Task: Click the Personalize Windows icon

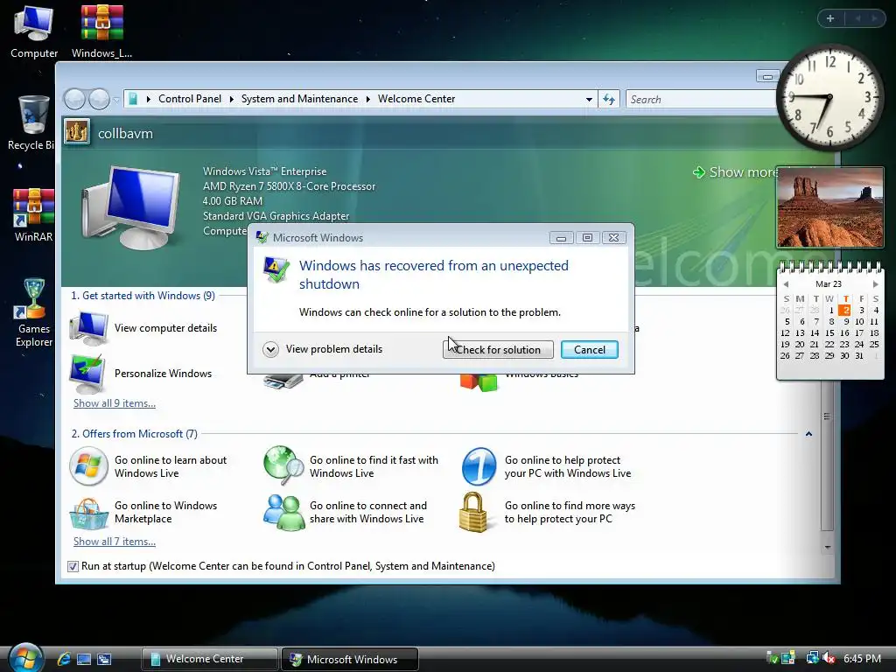Action: coord(87,374)
